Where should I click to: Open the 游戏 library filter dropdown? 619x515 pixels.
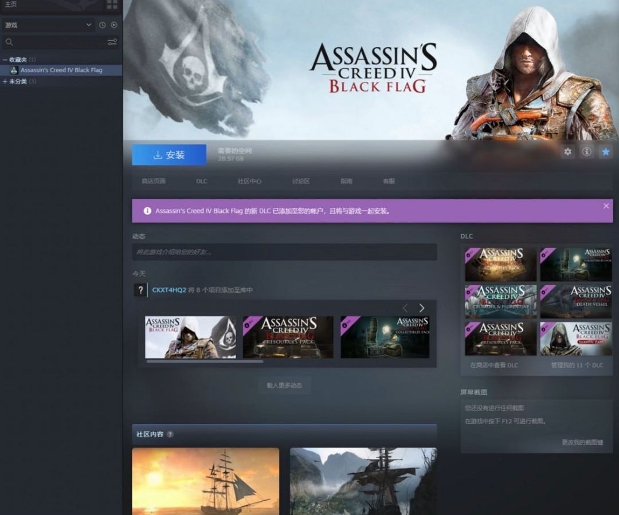pyautogui.click(x=48, y=25)
